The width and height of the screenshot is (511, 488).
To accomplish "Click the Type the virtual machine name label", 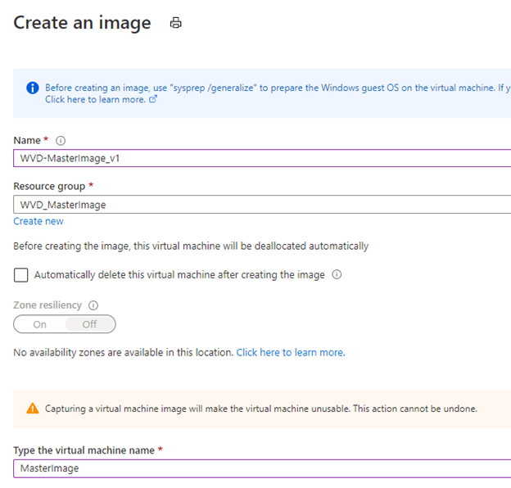I will [84, 450].
